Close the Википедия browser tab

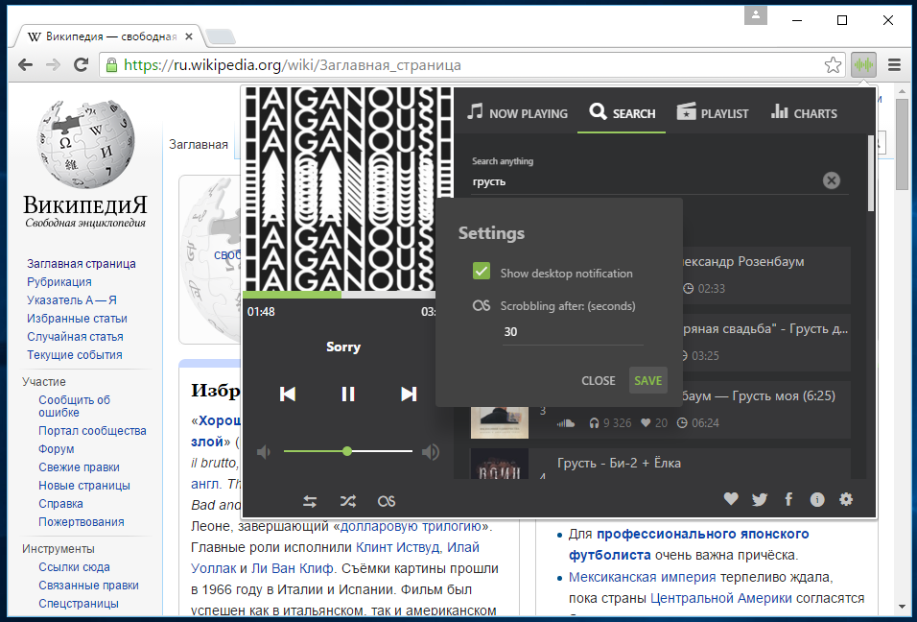coord(189,36)
